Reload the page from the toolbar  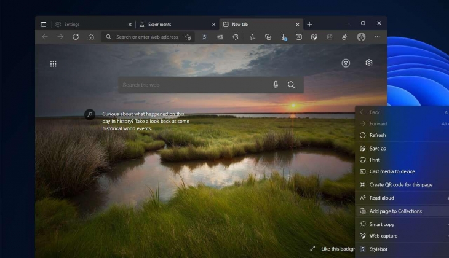tap(76, 37)
